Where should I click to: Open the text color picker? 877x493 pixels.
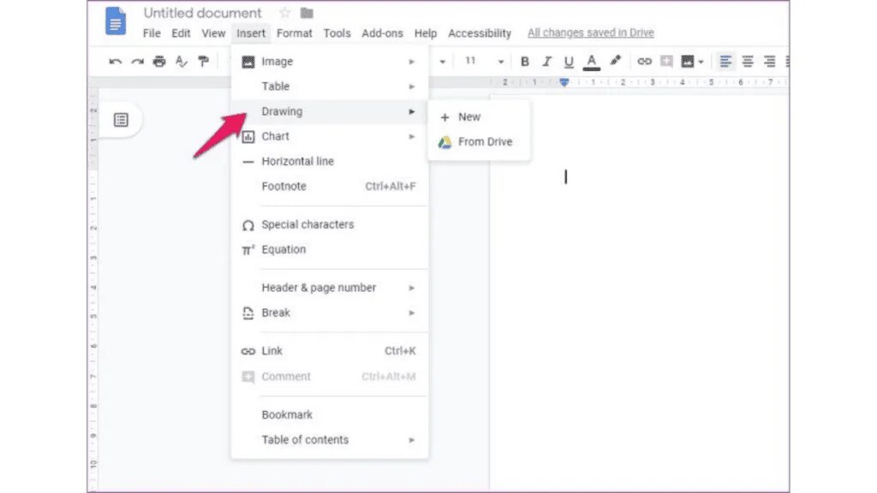coord(591,62)
